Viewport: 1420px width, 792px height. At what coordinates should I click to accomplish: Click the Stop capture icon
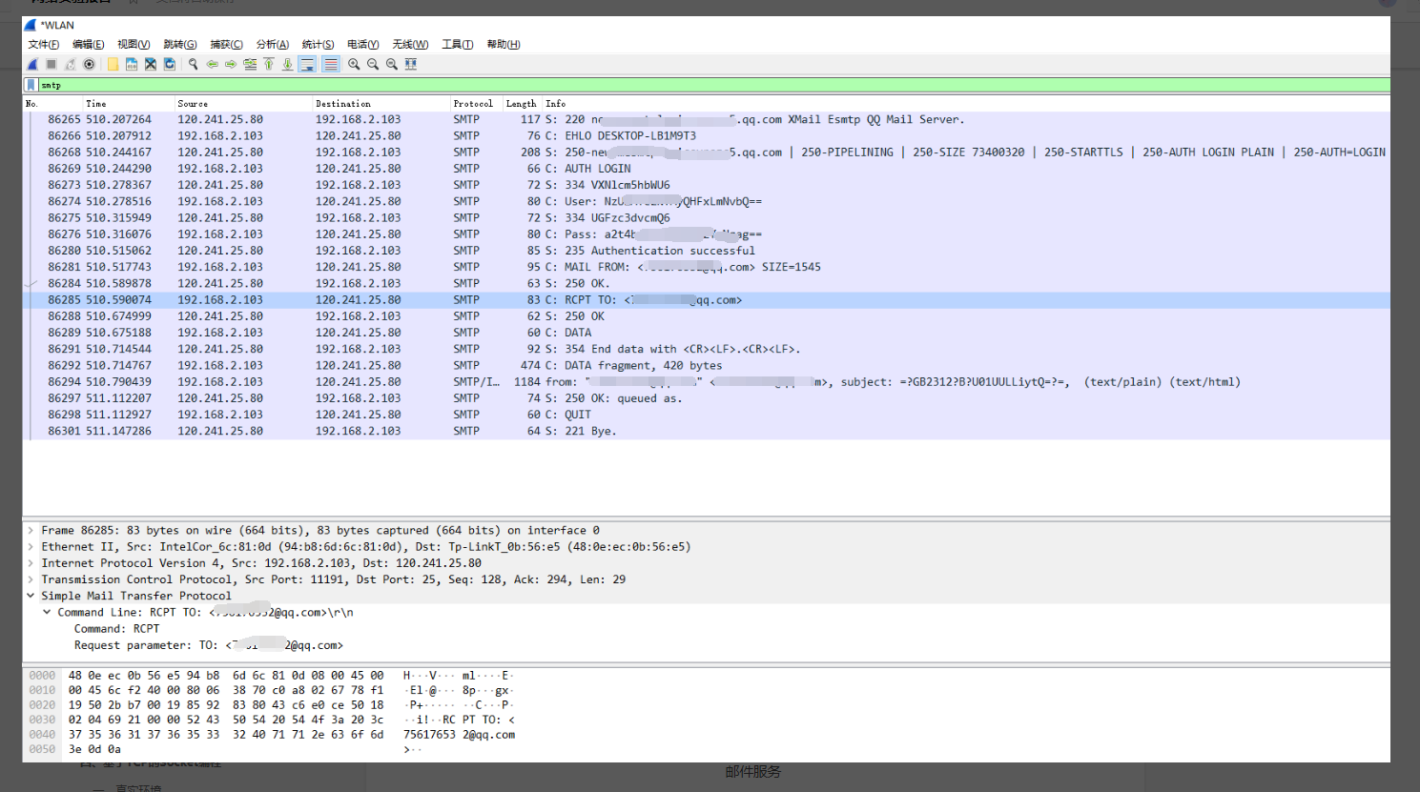pyautogui.click(x=50, y=64)
